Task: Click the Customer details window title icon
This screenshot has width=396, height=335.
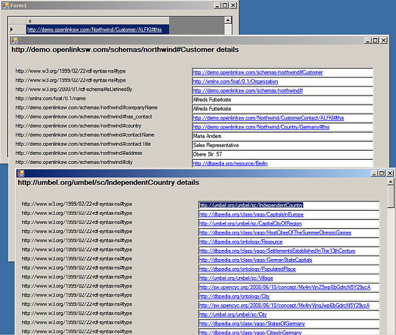Action: pyautogui.click(x=14, y=40)
